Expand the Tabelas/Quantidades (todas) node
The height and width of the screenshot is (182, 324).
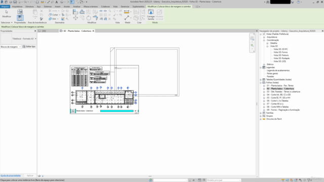[x=261, y=80]
